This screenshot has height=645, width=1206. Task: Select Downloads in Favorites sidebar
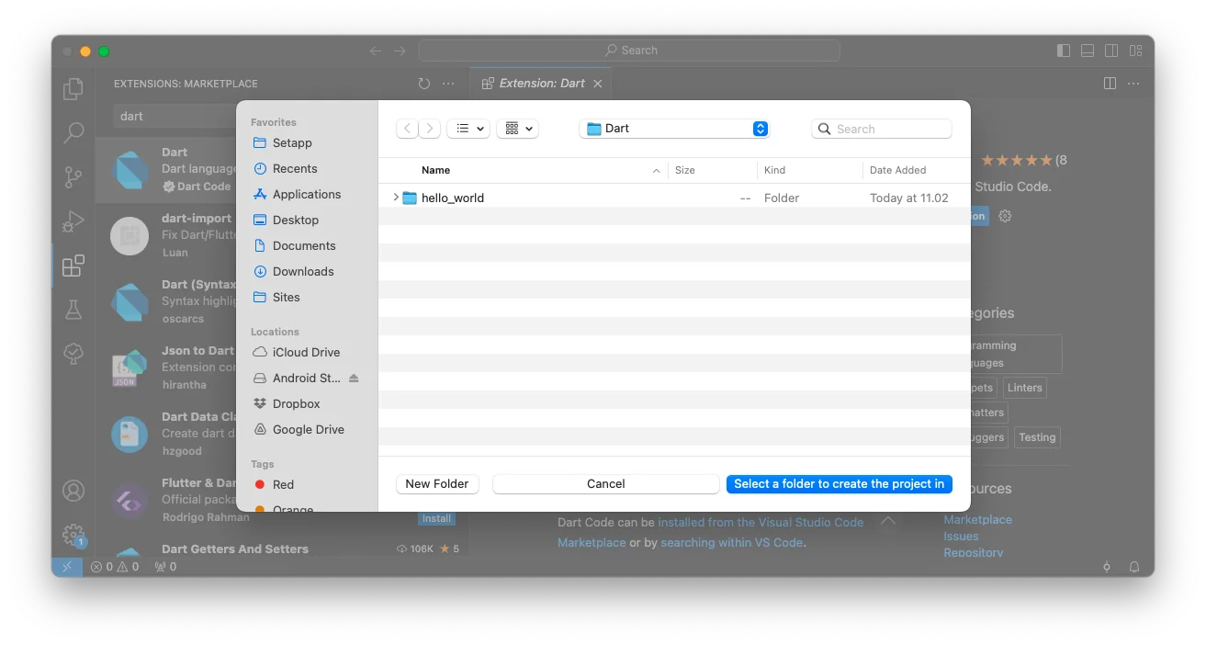[x=303, y=271]
